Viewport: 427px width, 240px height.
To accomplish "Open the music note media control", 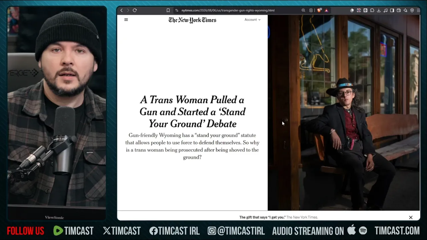I will [385, 10].
